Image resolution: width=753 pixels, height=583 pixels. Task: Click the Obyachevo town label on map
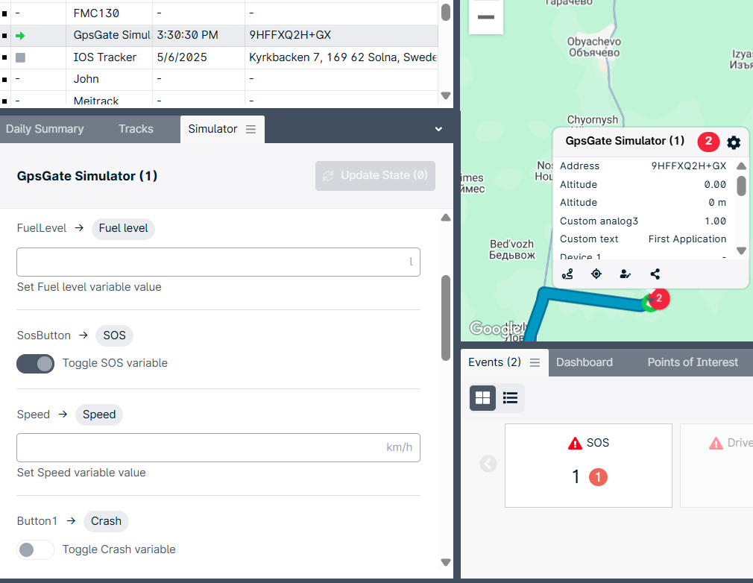click(x=594, y=47)
